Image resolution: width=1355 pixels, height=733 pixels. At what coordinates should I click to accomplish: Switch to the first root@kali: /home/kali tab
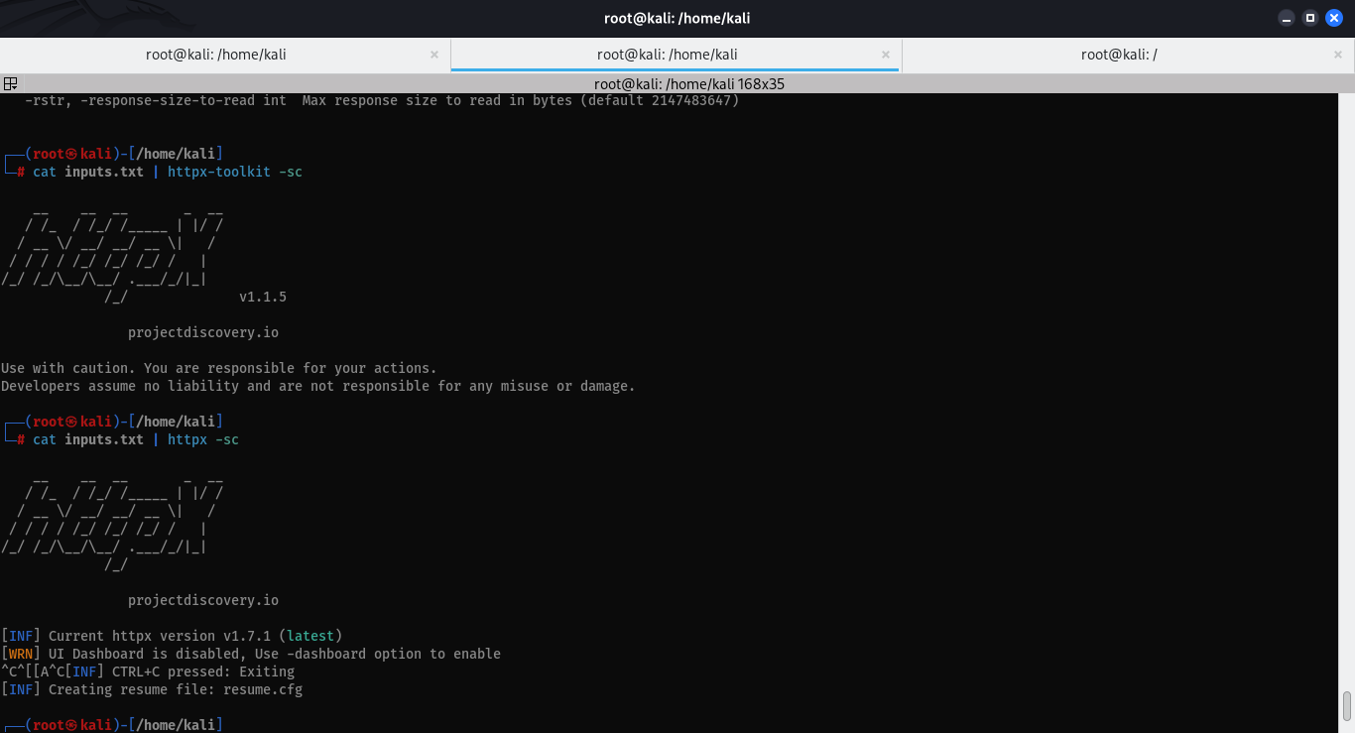coord(216,55)
